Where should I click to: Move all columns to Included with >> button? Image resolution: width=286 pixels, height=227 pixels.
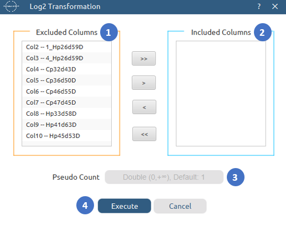pos(144,58)
